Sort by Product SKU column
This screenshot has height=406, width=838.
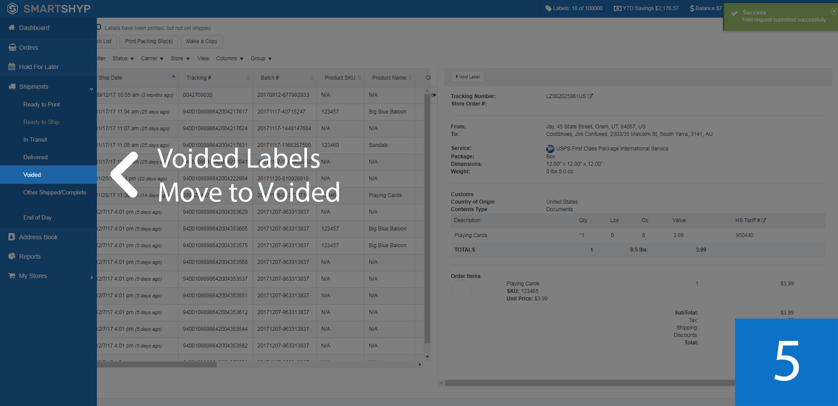[x=340, y=78]
